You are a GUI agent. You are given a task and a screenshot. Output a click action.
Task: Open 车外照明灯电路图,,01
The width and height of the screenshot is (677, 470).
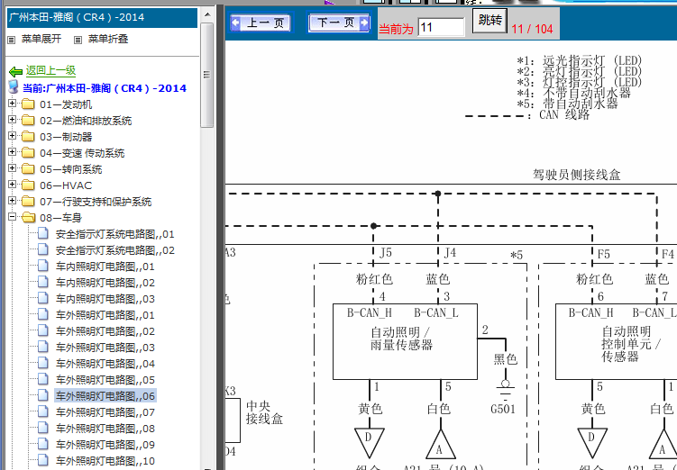(x=105, y=315)
